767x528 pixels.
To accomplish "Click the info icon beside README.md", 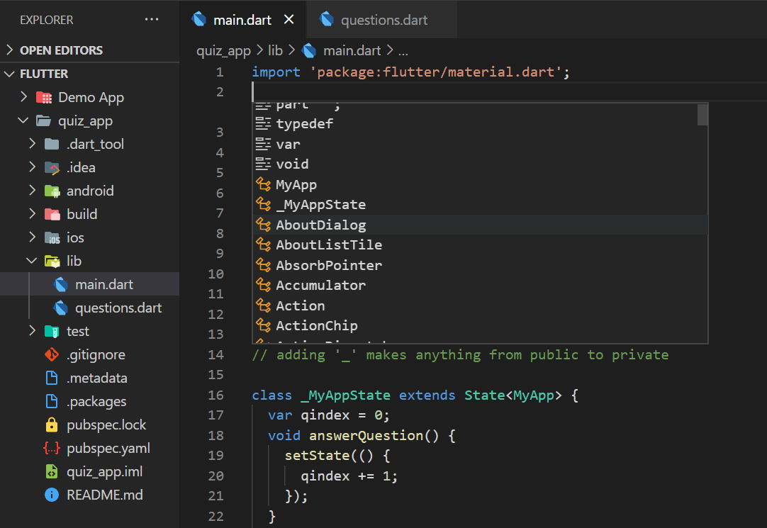I will pyautogui.click(x=51, y=495).
